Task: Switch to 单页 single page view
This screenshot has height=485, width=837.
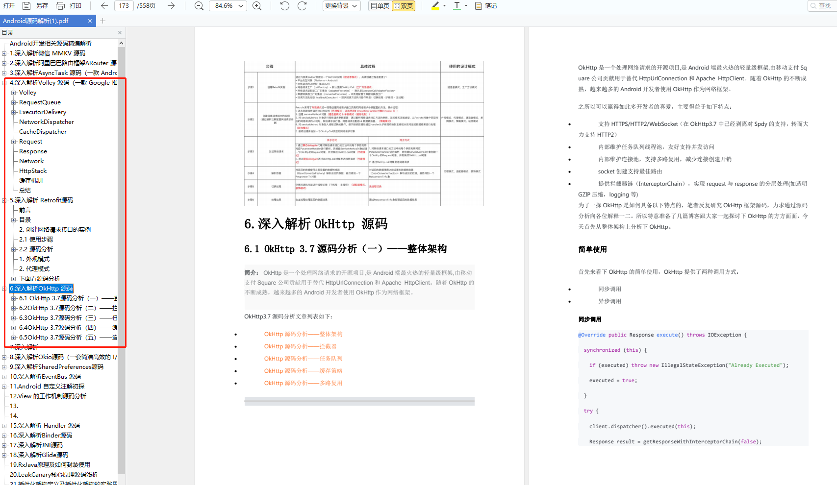Action: tap(380, 6)
